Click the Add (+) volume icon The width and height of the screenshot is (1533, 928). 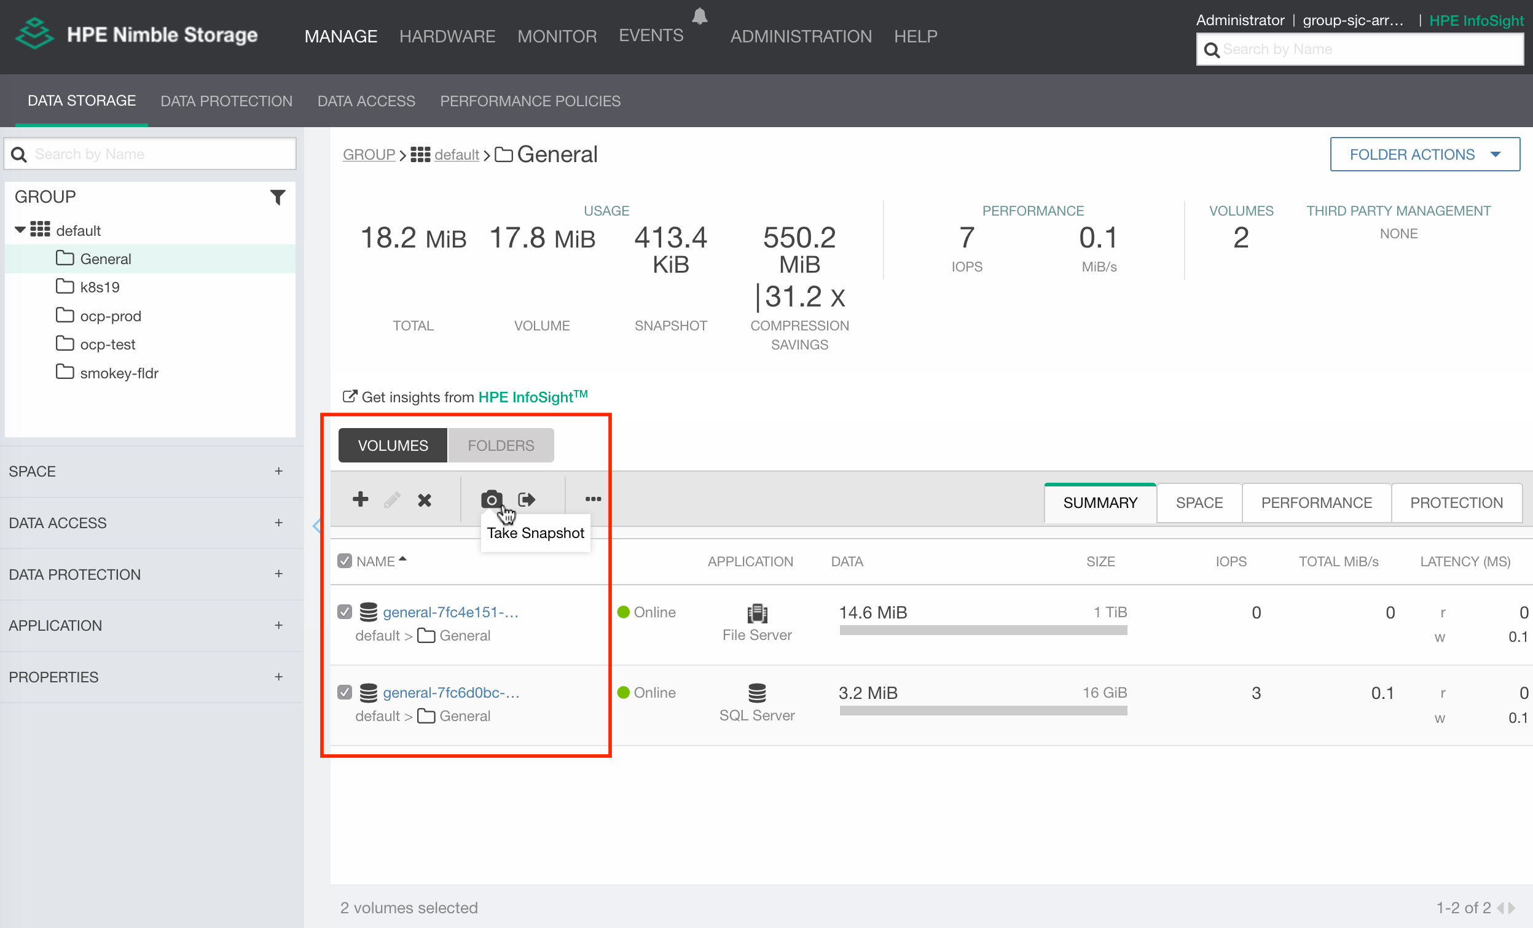point(359,499)
